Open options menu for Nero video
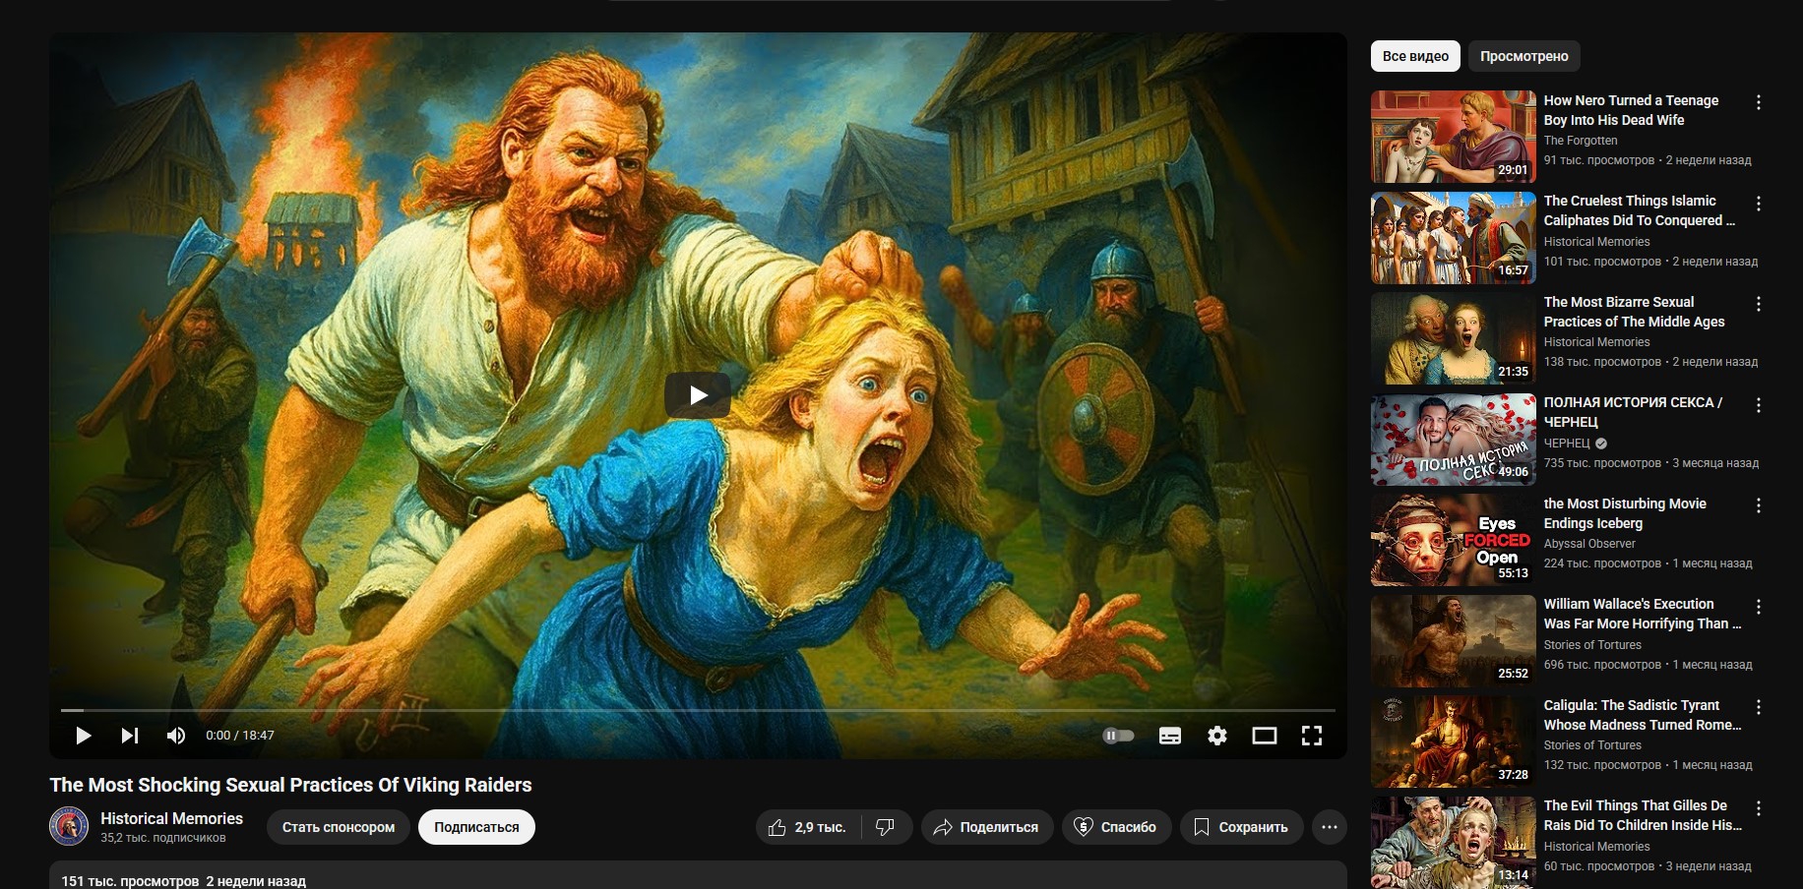 pos(1759,102)
